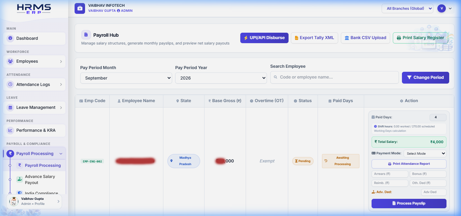This screenshot has height=216, width=461.
Task: Click Bank CSV Upload button
Action: click(365, 38)
